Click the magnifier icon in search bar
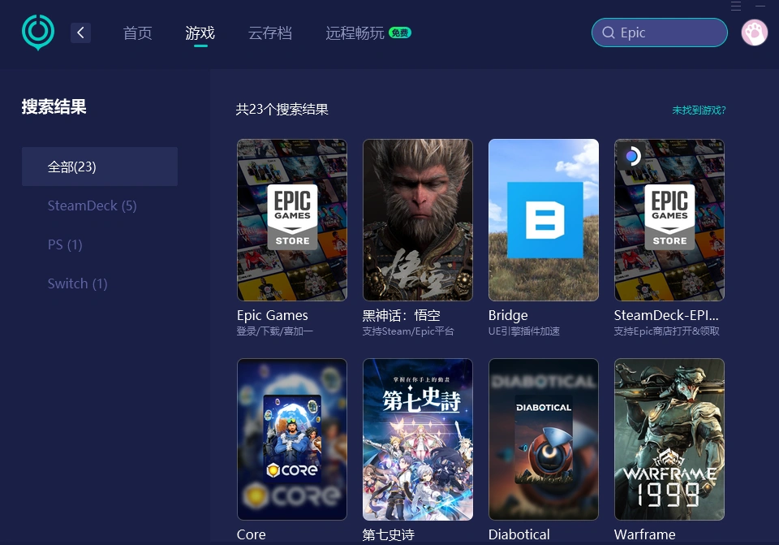Image resolution: width=779 pixels, height=545 pixels. pyautogui.click(x=608, y=32)
